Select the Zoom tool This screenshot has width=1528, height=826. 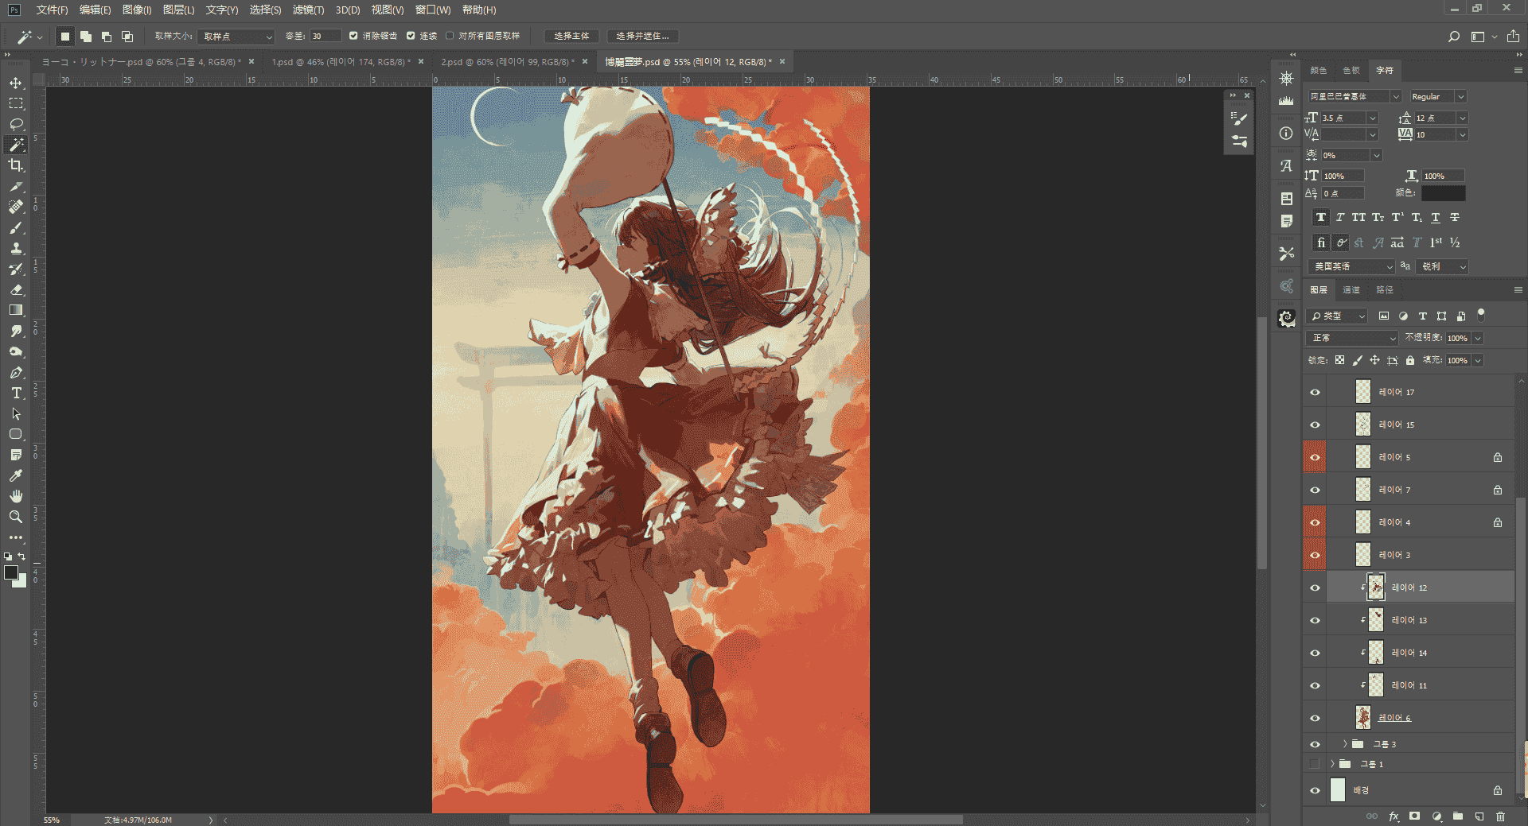point(16,517)
